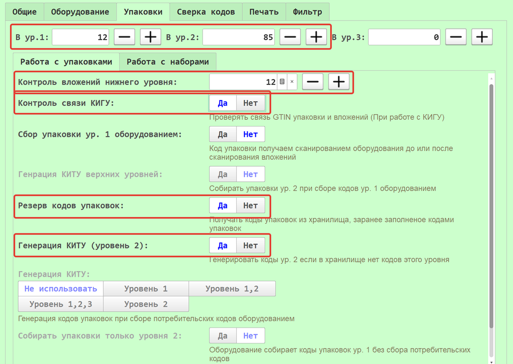Increase the В ур.3 value with plus
Viewport: 513px width, 364px height.
point(482,37)
